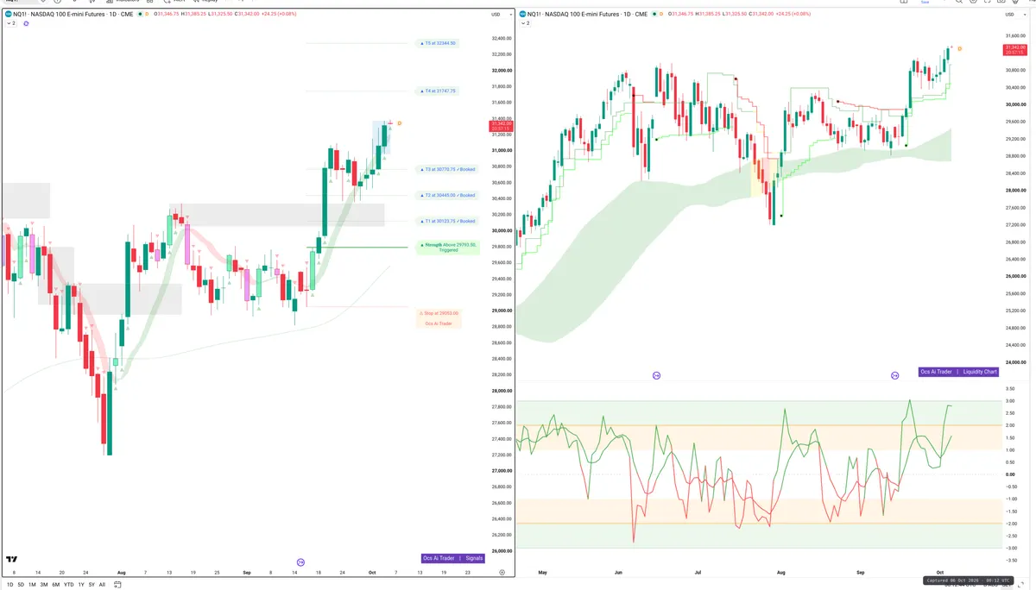
Task: Click the orange D marker beside left chart's last candle
Action: pyautogui.click(x=399, y=123)
